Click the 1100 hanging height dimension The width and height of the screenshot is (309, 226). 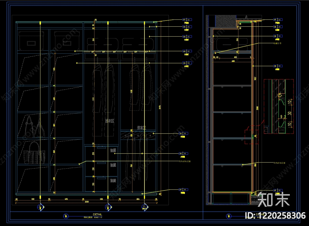[131, 92]
